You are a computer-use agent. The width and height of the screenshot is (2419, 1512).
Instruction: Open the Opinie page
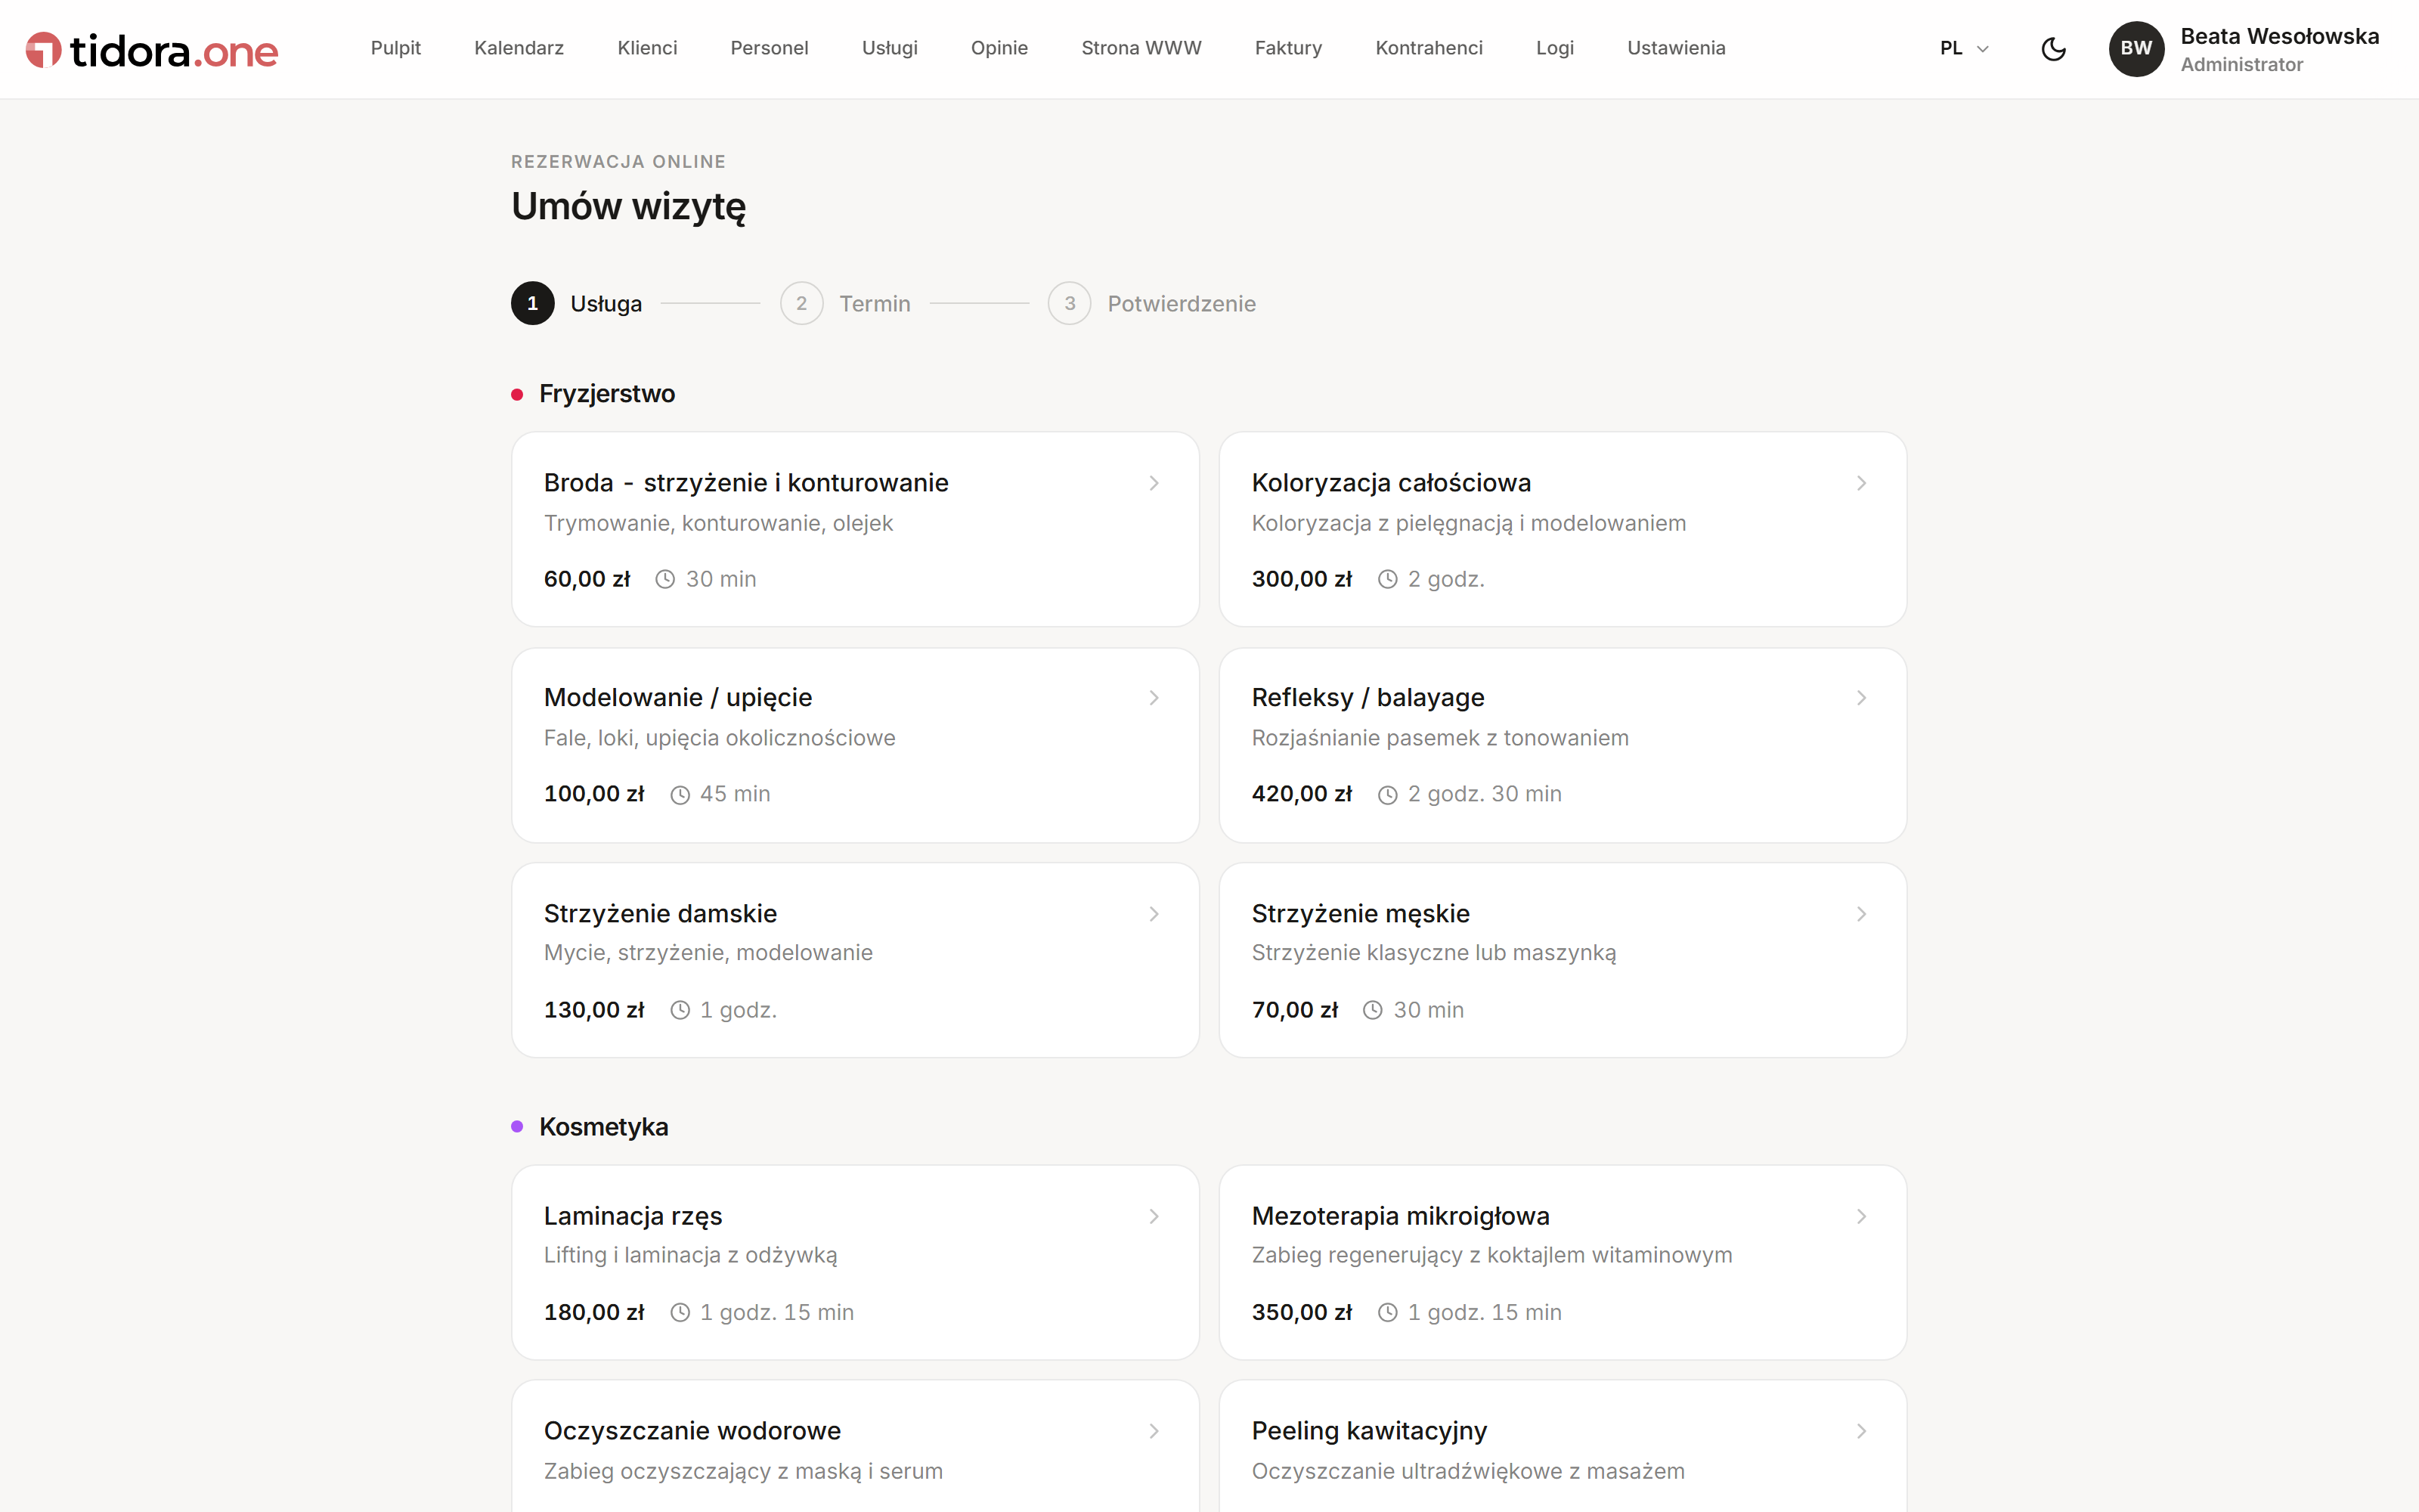[x=999, y=48]
